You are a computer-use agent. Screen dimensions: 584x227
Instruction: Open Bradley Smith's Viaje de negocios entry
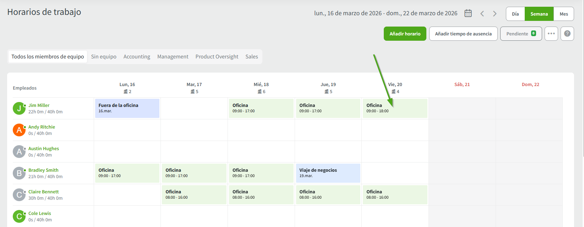pyautogui.click(x=328, y=173)
